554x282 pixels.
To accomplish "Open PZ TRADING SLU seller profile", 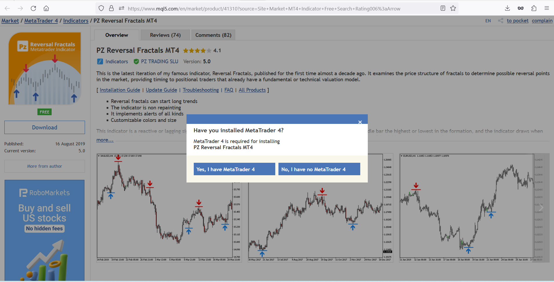I will coord(160,62).
